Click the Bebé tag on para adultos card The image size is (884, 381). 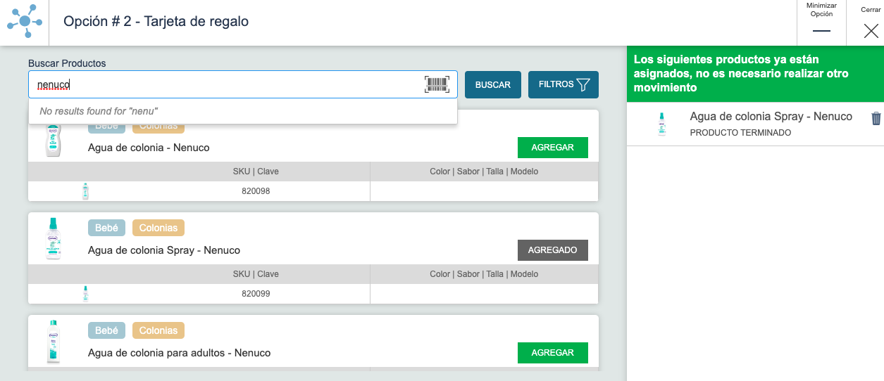pos(106,330)
